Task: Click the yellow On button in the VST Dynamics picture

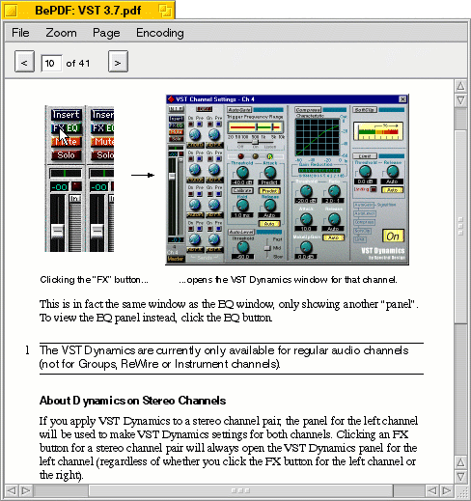Action: pos(393,237)
